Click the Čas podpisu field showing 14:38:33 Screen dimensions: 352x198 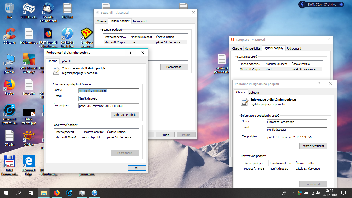pyautogui.click(x=108, y=106)
